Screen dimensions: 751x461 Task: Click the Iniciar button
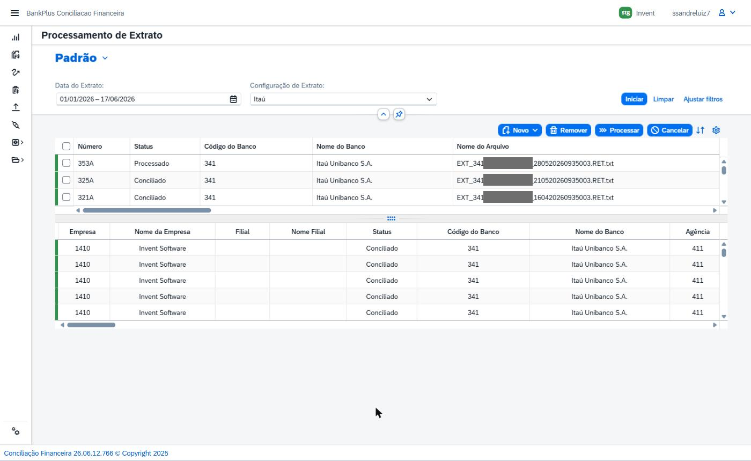pyautogui.click(x=634, y=99)
